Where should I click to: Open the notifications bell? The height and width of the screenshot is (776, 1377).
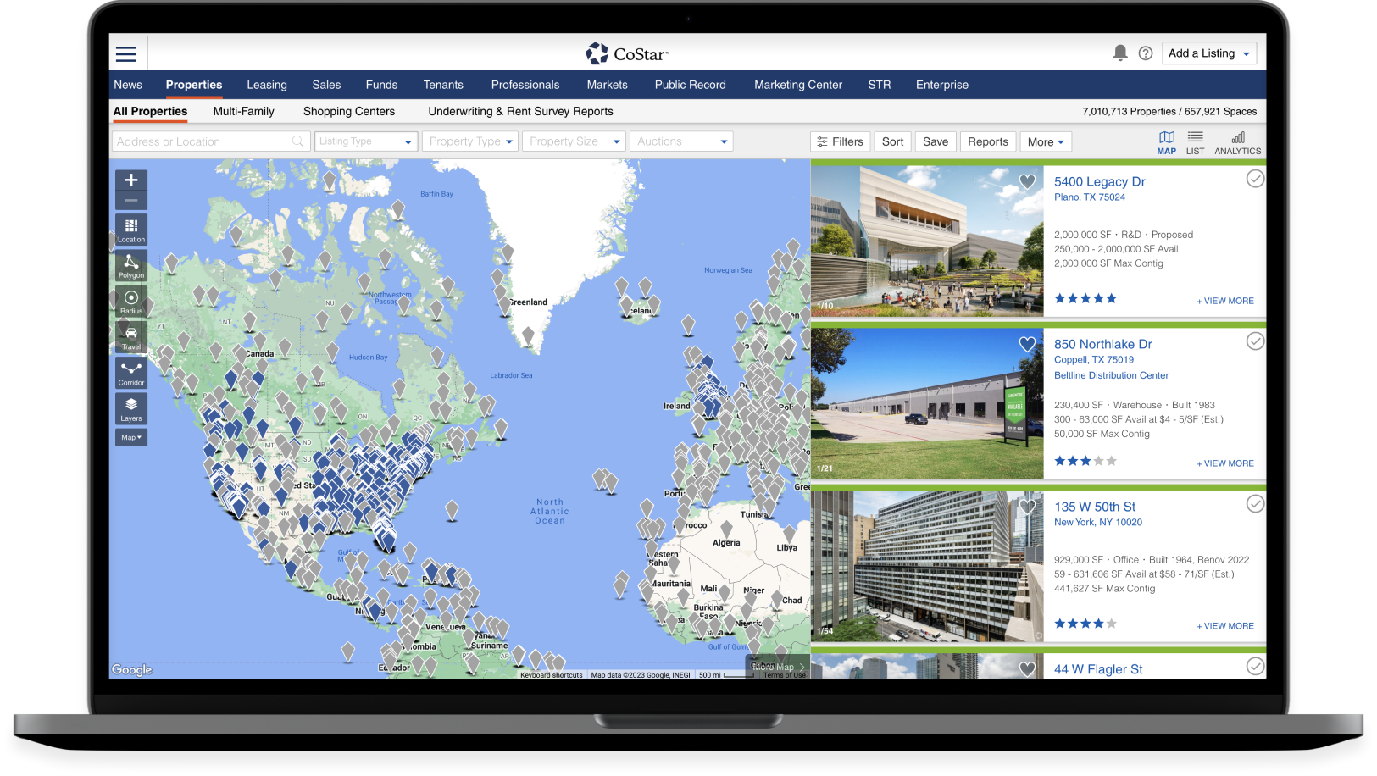tap(1119, 53)
